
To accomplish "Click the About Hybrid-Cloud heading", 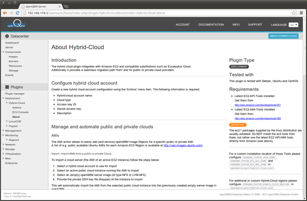I will point(78,47).
